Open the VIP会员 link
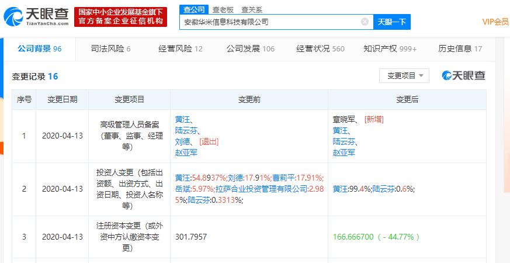 tap(495, 22)
